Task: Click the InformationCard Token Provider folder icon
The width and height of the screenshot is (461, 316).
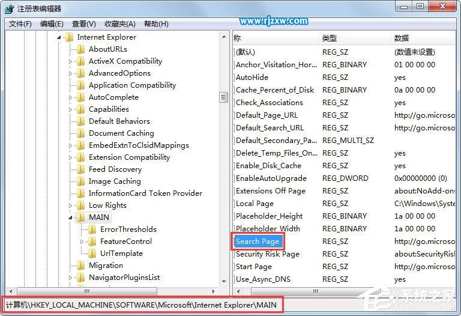Action: tap(80, 193)
